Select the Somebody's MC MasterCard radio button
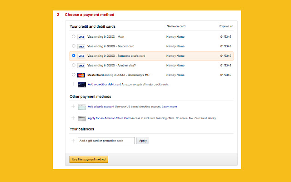 click(74, 75)
